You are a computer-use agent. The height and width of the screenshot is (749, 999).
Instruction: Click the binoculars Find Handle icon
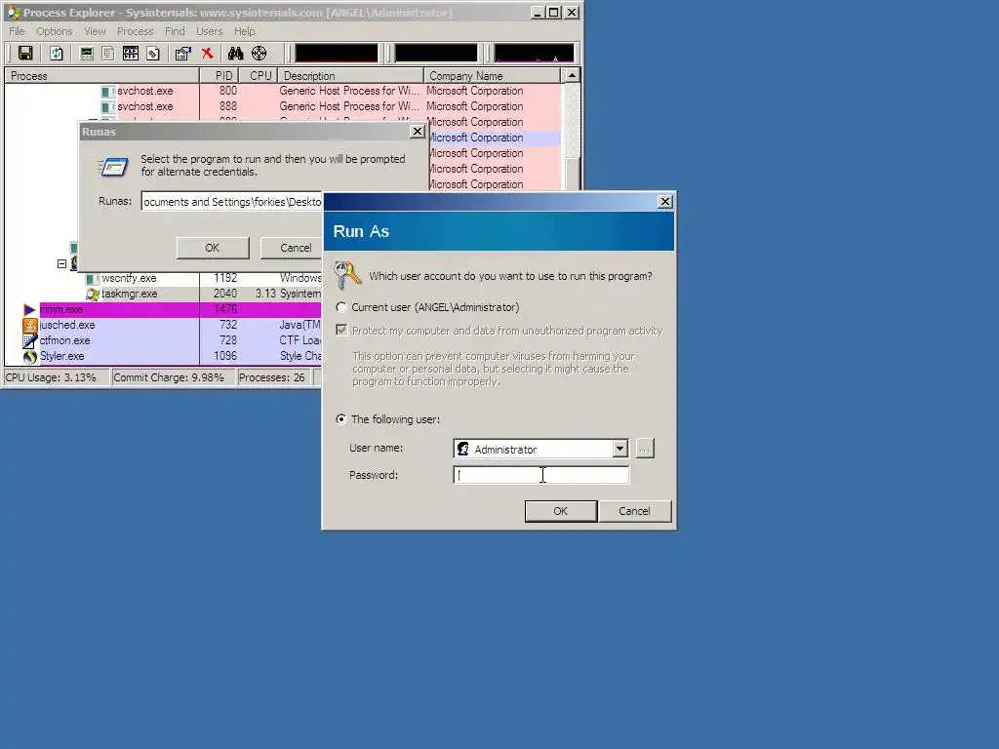(x=236, y=54)
